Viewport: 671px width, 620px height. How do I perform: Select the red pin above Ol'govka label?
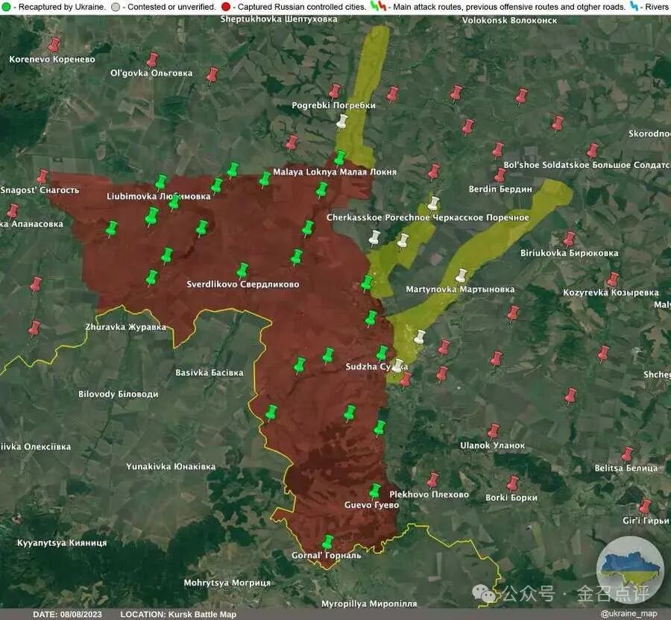tap(152, 60)
